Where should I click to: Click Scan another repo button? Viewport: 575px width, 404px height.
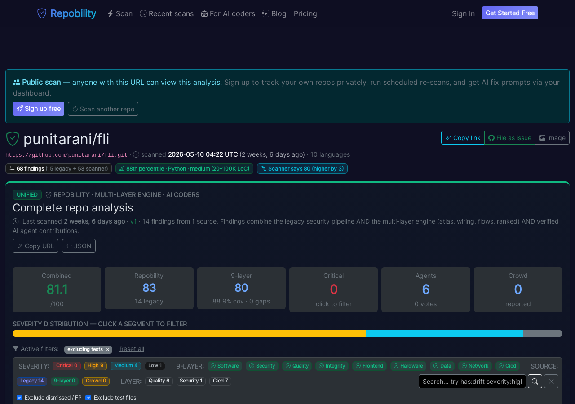pyautogui.click(x=103, y=109)
